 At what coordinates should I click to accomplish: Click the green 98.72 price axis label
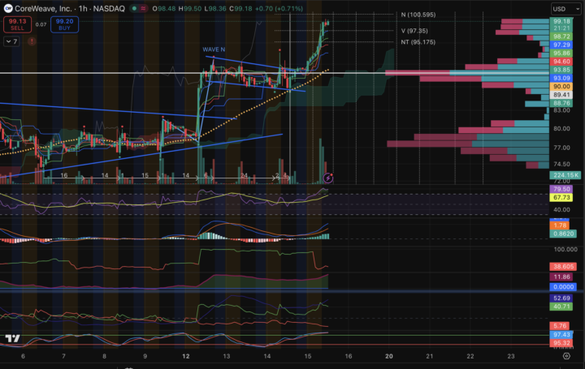561,36
